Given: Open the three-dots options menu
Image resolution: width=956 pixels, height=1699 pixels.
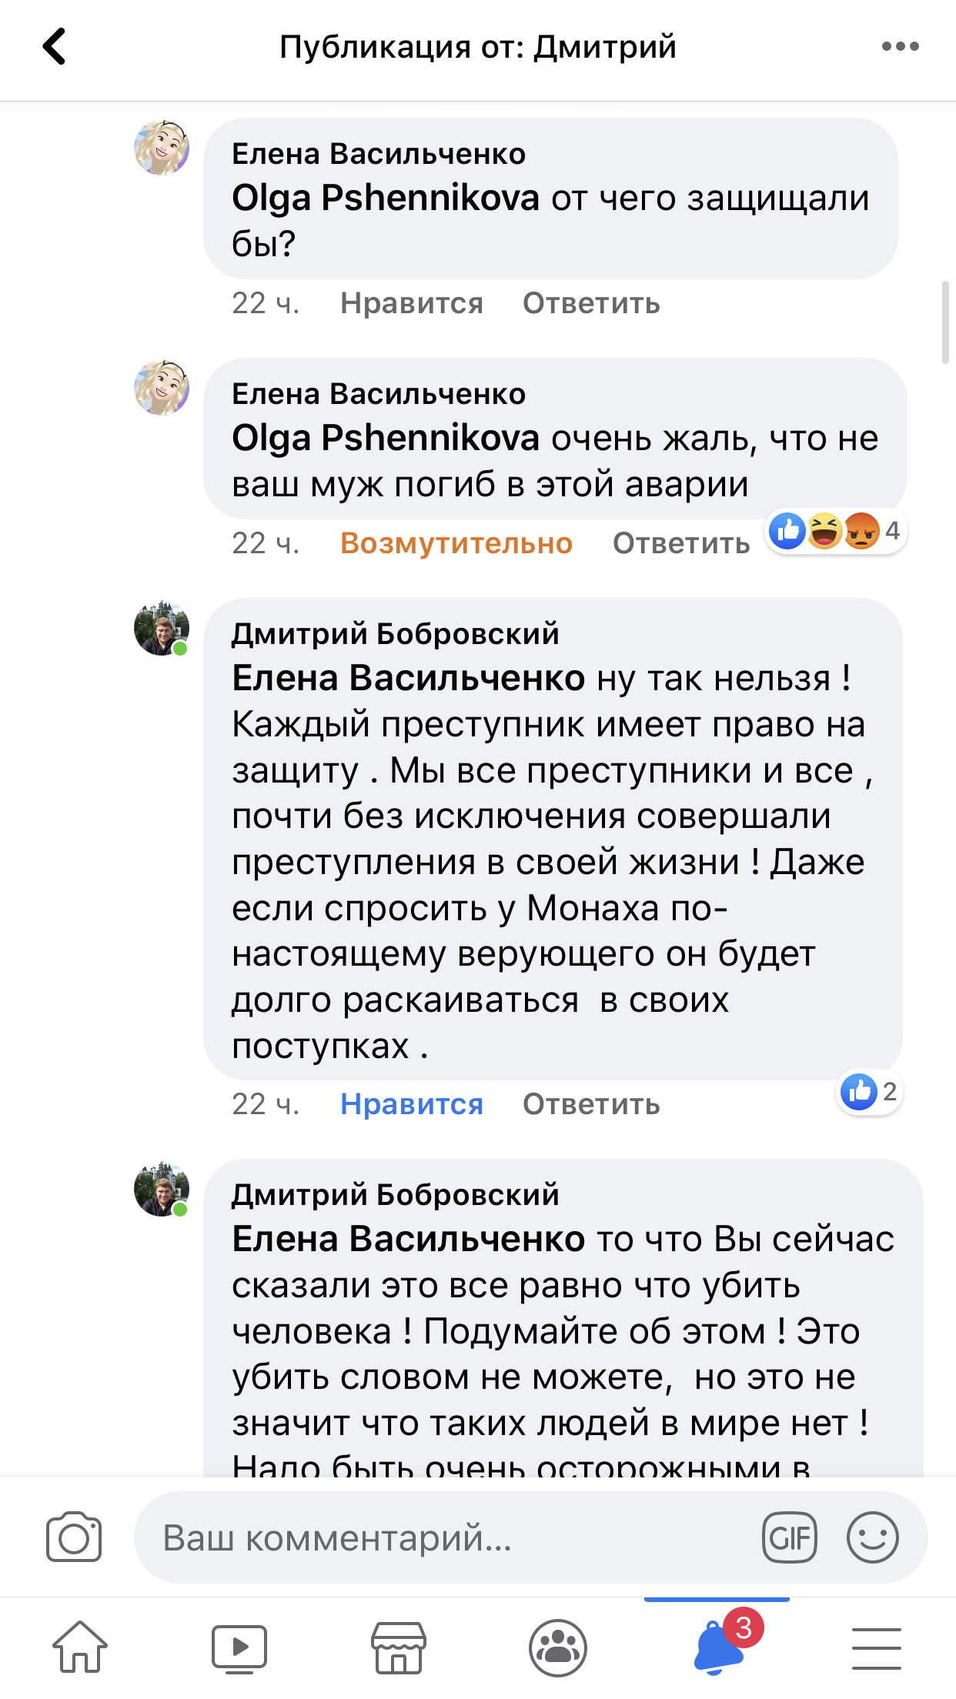Looking at the screenshot, I should (900, 47).
